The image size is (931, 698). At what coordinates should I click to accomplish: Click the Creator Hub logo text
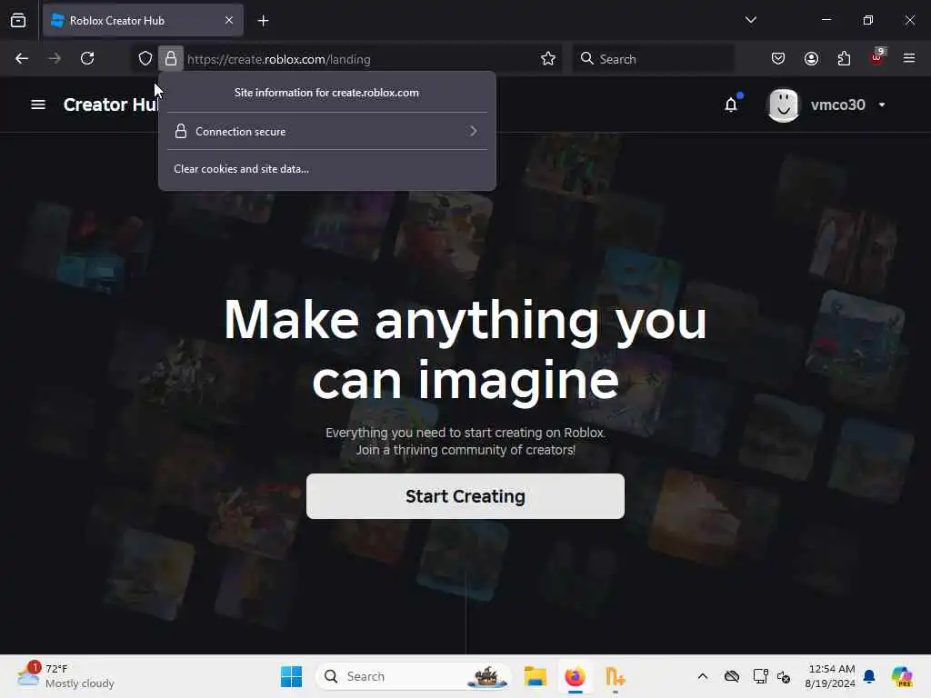[x=110, y=105]
